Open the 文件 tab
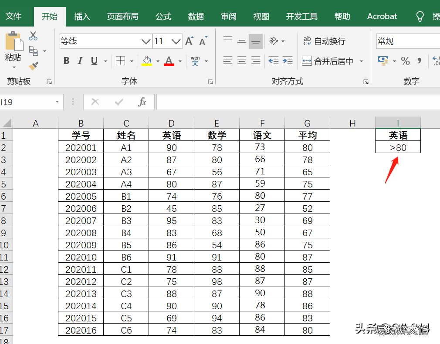440x344 pixels. click(13, 16)
